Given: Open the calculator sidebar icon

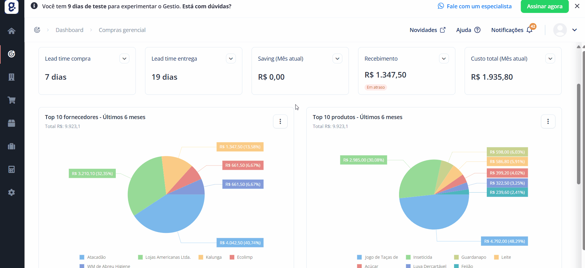Looking at the screenshot, I should (x=11, y=169).
